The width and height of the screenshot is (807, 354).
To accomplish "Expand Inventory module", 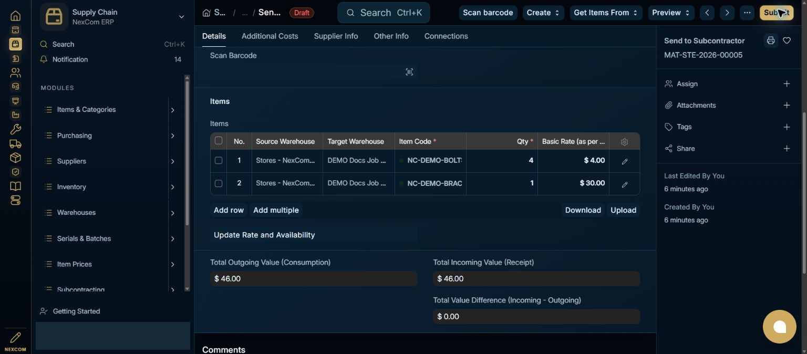I will point(172,187).
